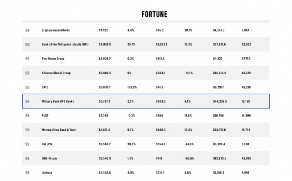Image resolution: width=292 pixels, height=181 pixels.
Task: Click SATS revenue change 199.2%
Action: [x=133, y=87]
